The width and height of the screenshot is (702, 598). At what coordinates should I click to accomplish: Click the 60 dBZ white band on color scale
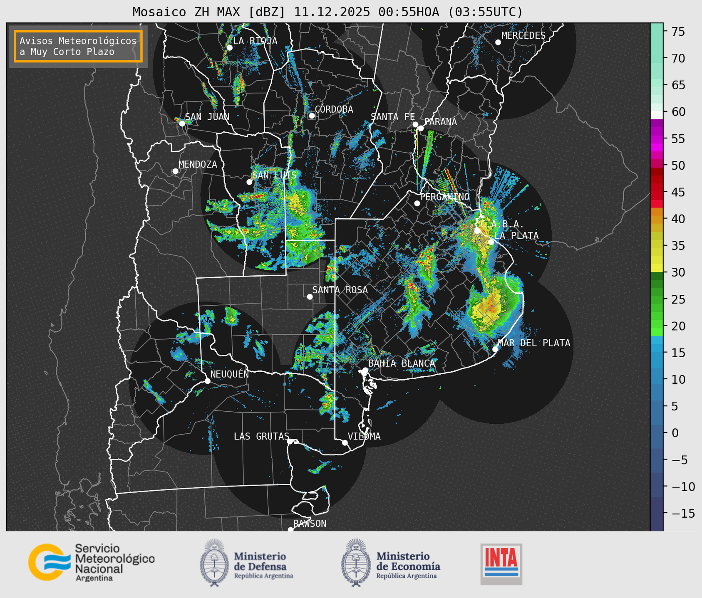click(x=657, y=115)
